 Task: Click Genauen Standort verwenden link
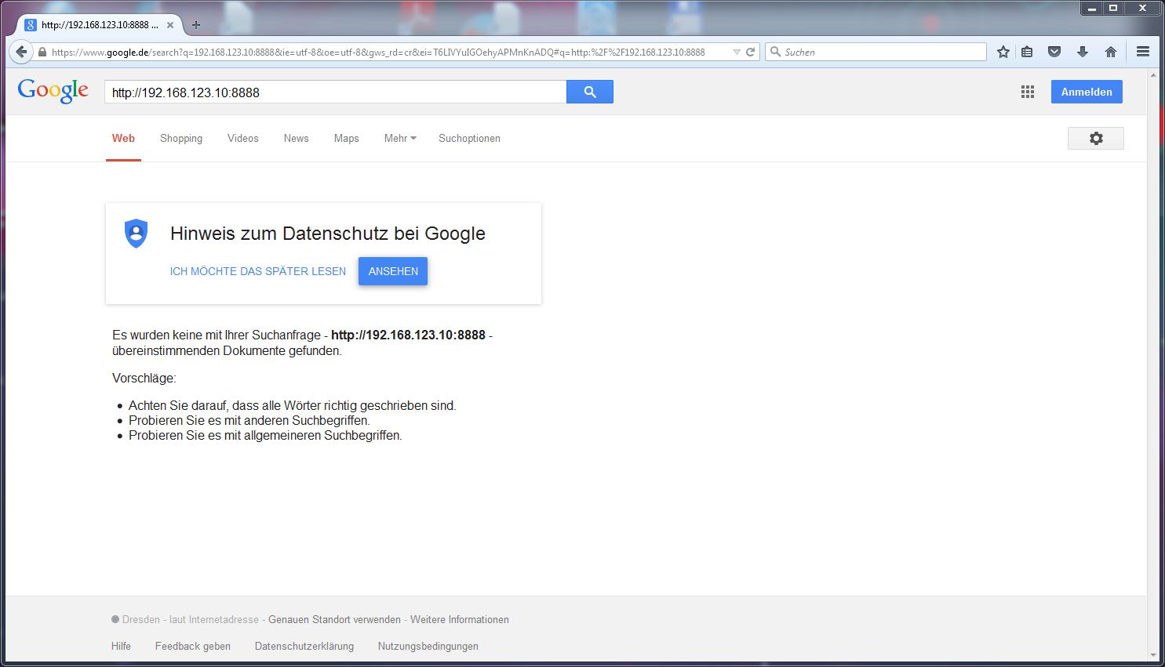click(x=334, y=619)
